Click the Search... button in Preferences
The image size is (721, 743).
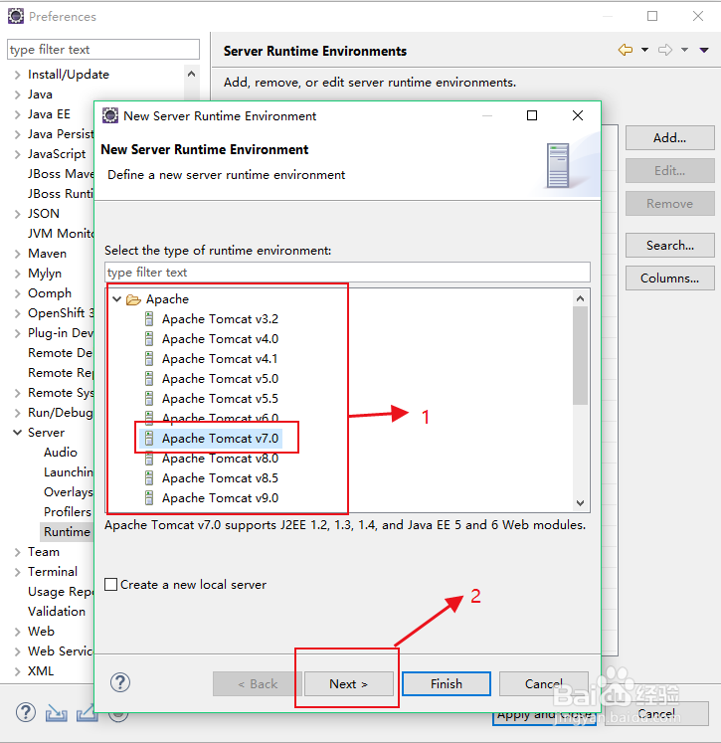670,246
